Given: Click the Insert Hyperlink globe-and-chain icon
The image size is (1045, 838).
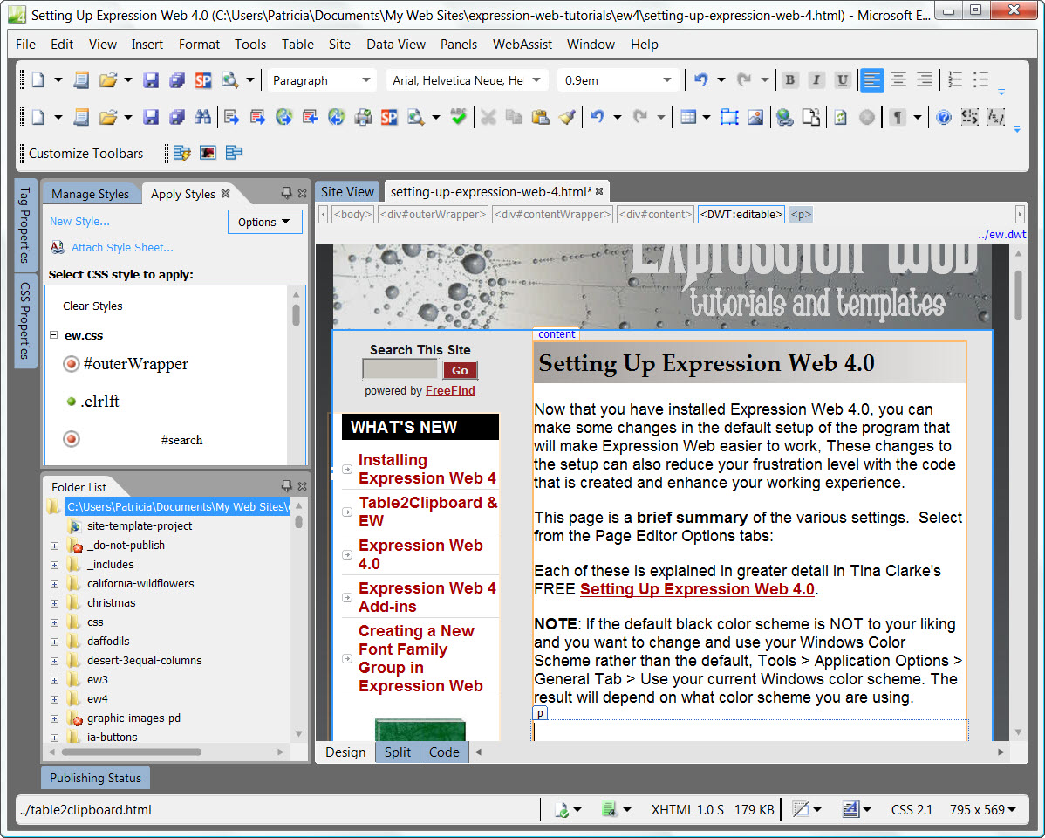Looking at the screenshot, I should point(785,118).
